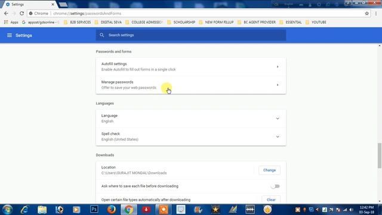
Task: Expand the Language section chevron
Action: click(x=278, y=118)
